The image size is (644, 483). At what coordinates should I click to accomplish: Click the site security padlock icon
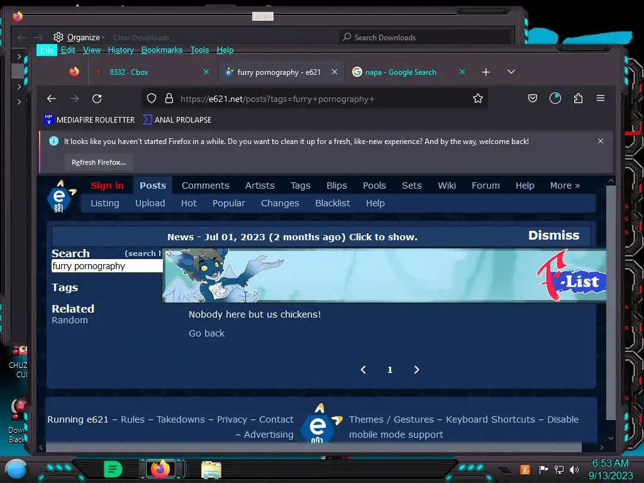(169, 99)
